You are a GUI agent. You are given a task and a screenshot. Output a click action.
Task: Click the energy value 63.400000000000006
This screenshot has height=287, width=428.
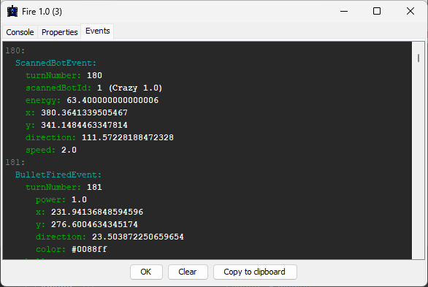click(x=112, y=100)
